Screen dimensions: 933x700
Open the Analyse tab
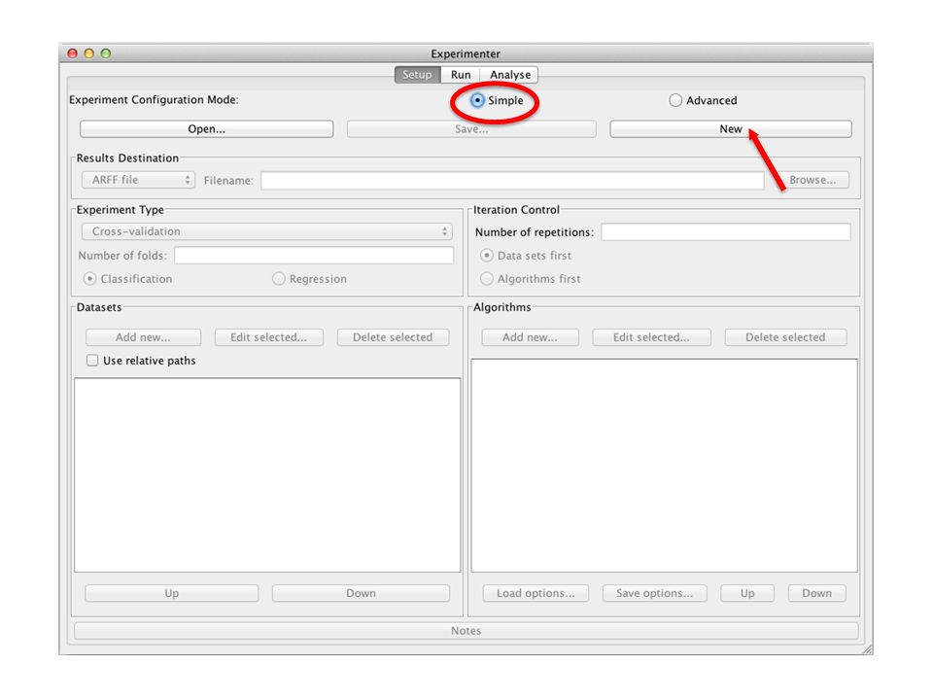(x=510, y=75)
